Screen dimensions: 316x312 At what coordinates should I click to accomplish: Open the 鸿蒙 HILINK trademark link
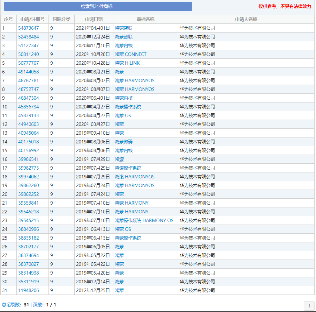[x=127, y=63]
